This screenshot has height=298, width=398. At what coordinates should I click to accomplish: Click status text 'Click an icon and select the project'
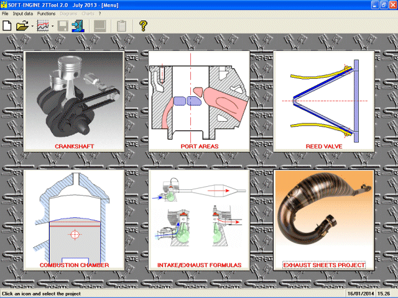(41, 294)
